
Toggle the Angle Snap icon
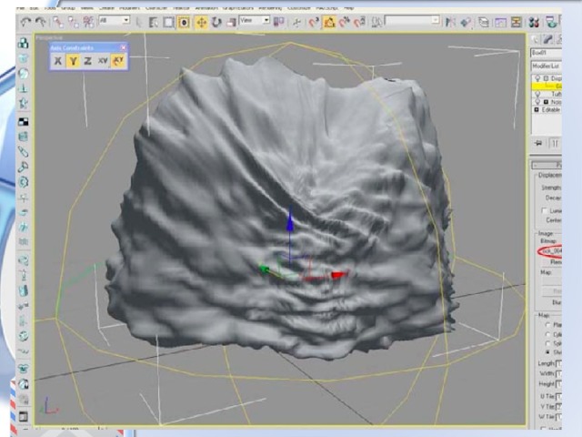(x=328, y=20)
